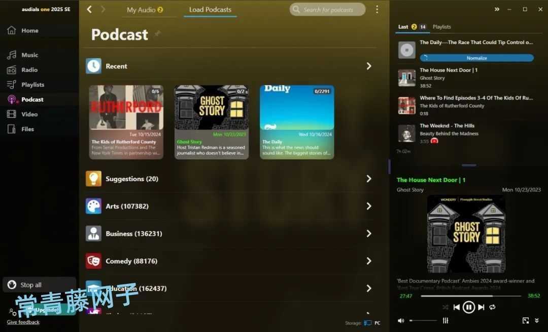Open the Ghost Story podcast card

[x=212, y=122]
